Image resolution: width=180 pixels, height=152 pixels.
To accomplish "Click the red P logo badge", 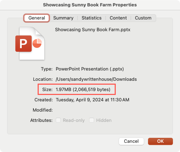I will click(23, 44).
